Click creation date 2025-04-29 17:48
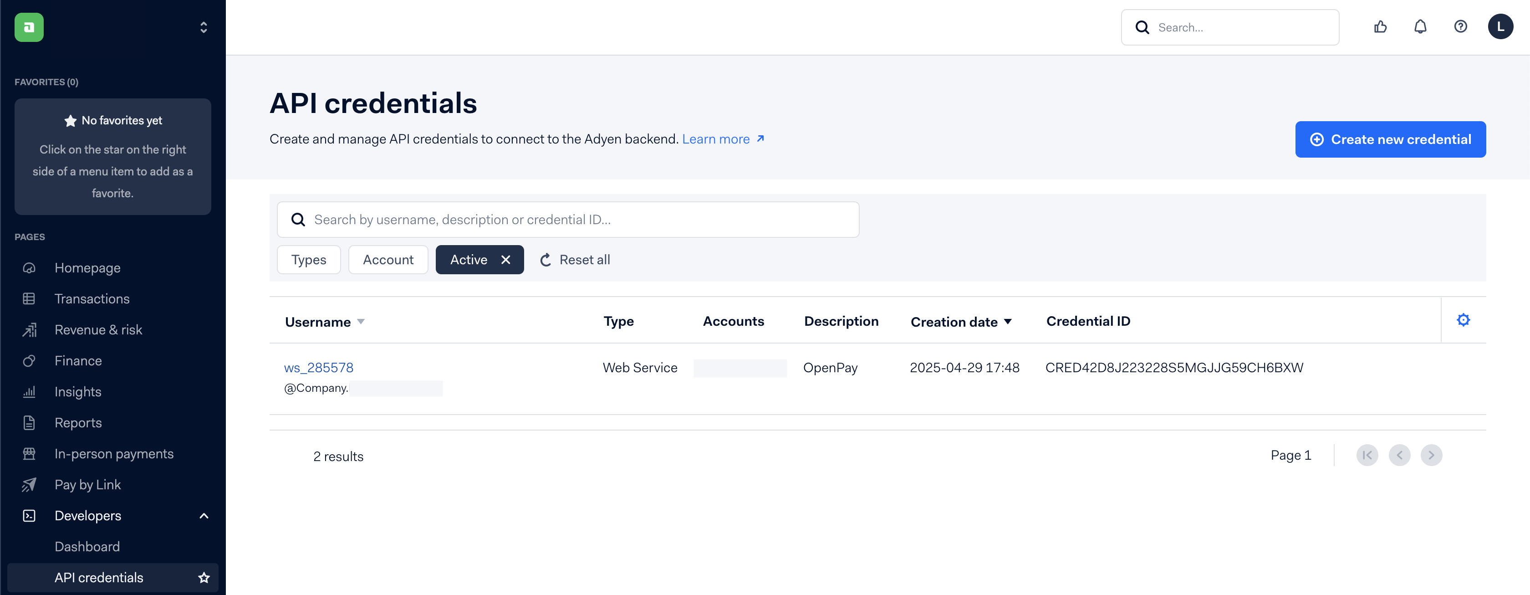The height and width of the screenshot is (595, 1530). (x=964, y=367)
